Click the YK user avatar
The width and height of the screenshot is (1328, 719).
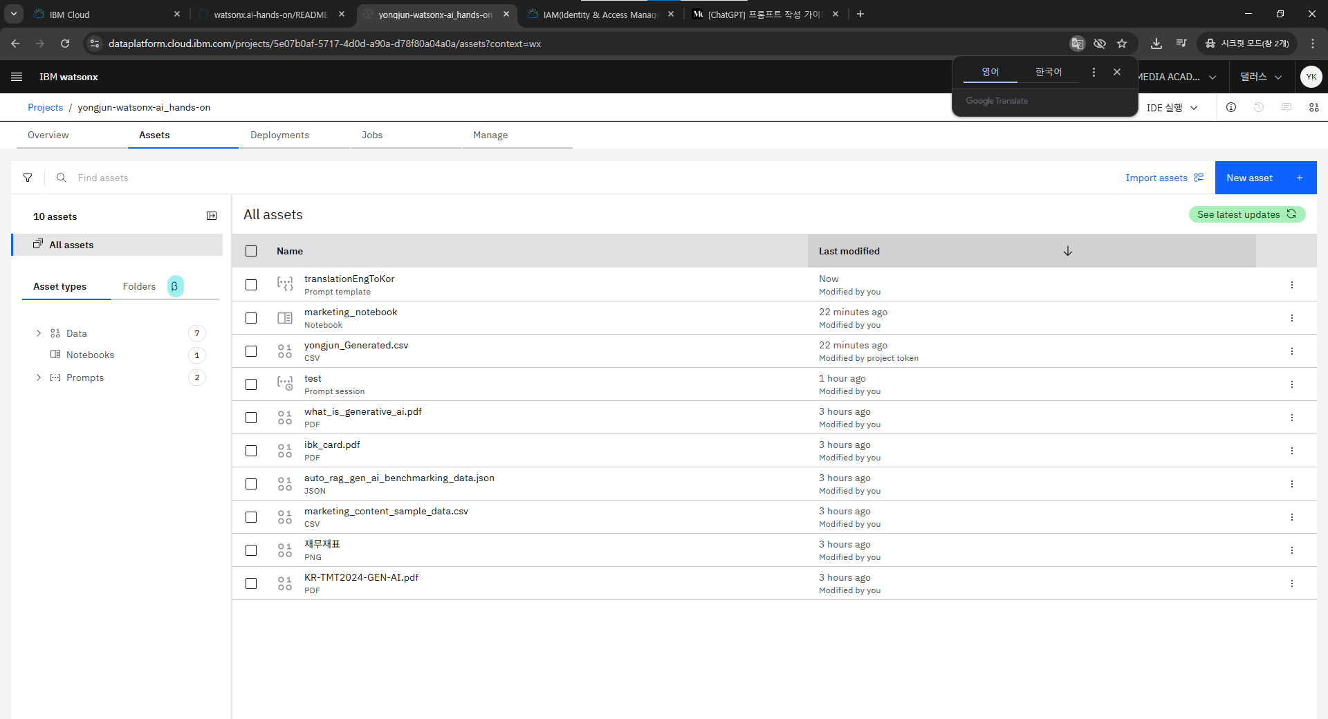[x=1311, y=77]
